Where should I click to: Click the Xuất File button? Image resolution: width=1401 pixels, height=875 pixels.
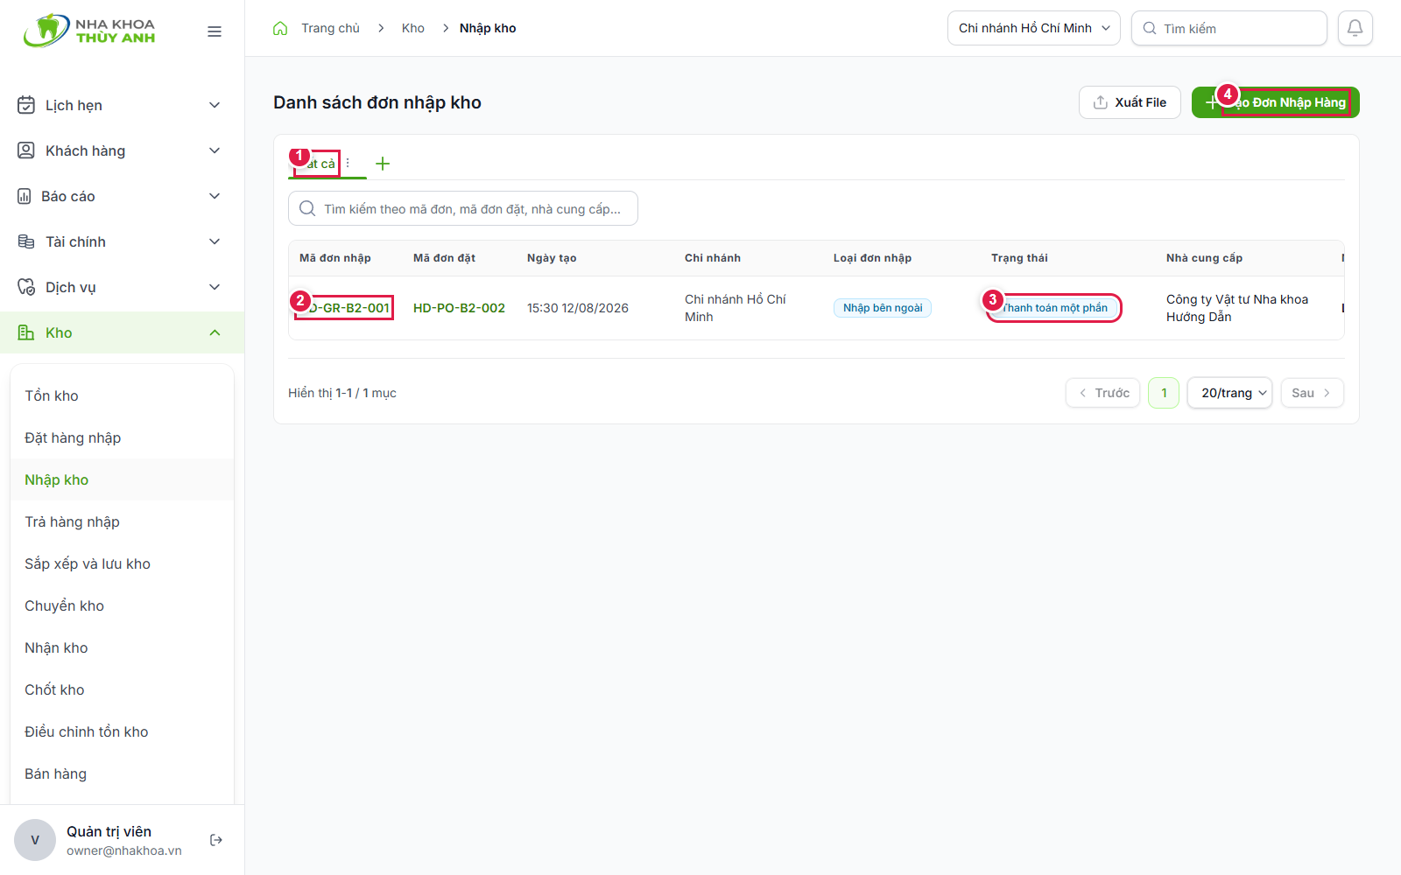point(1130,102)
